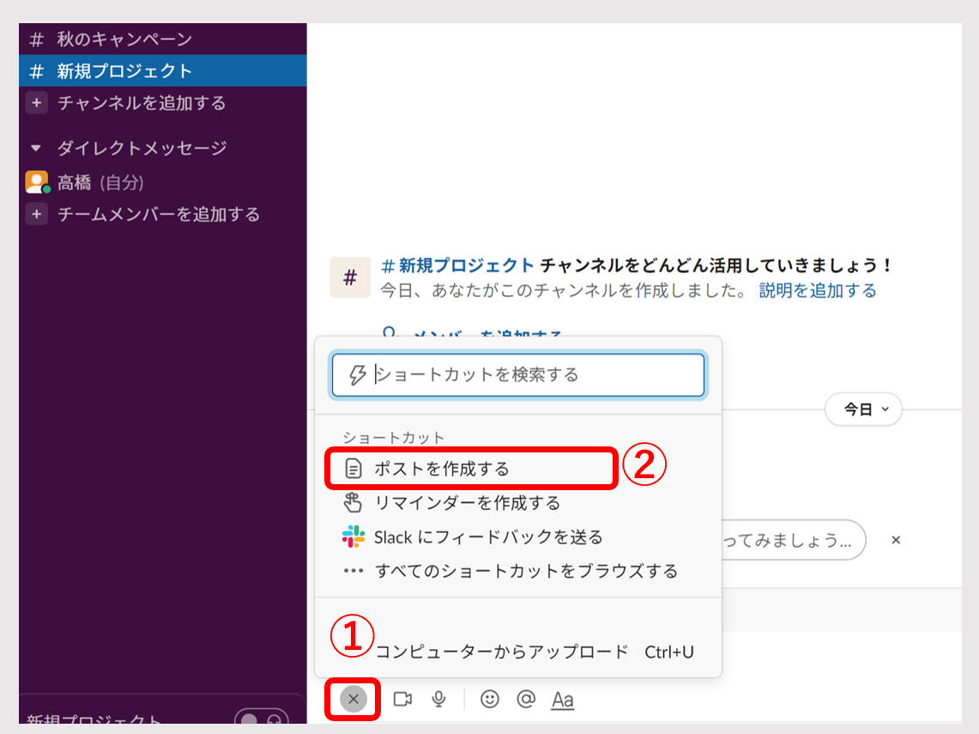Viewport: 979px width, 734px height.
Task: Select the Slack にフィードバックを送る shortcut
Action: 480,537
